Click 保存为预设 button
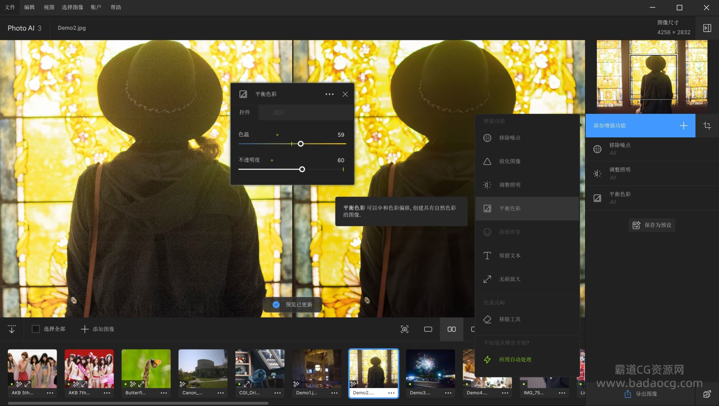The width and height of the screenshot is (719, 406). point(652,225)
